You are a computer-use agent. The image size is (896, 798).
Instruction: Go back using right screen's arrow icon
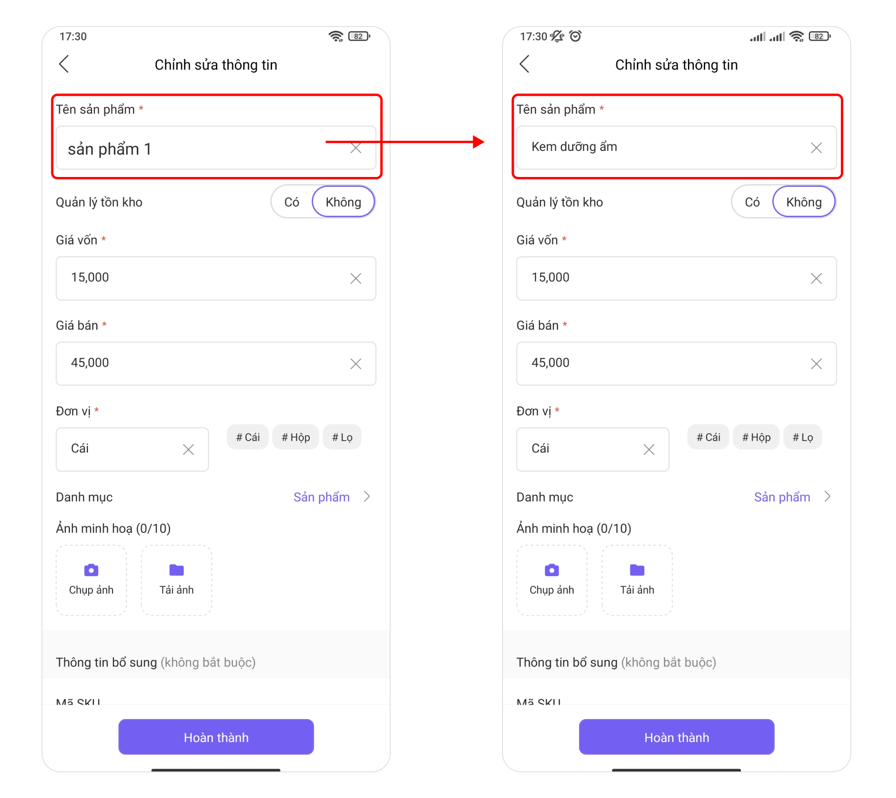coord(525,64)
